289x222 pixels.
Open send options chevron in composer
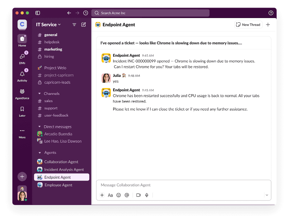point(267,195)
